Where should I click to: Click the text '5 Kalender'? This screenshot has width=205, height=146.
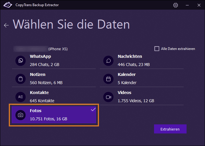(x=127, y=83)
